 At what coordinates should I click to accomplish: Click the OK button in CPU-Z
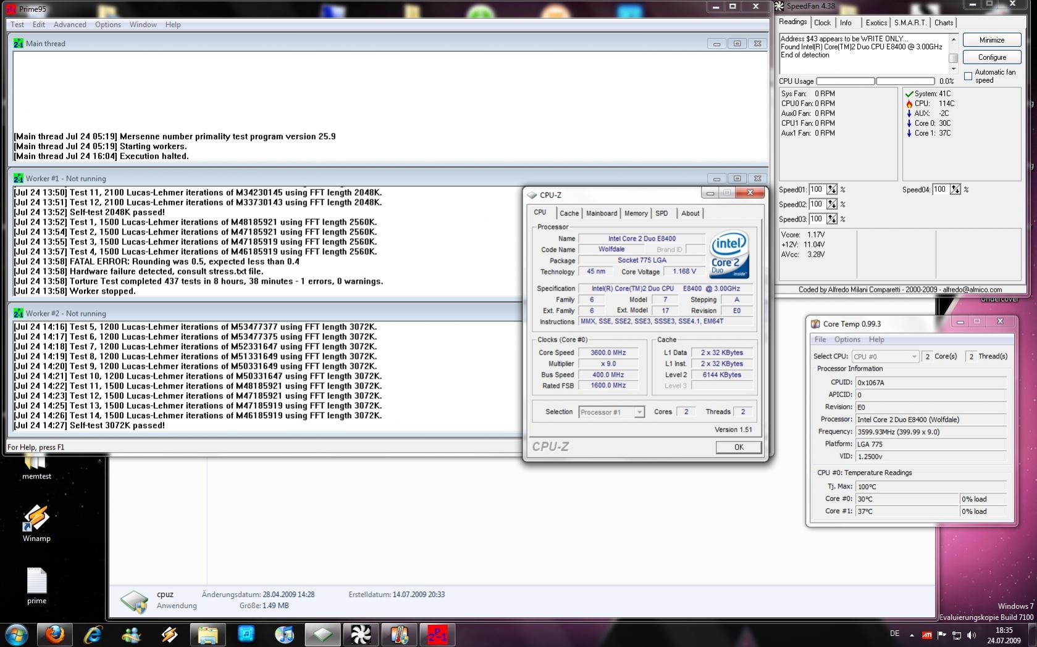[x=739, y=447]
